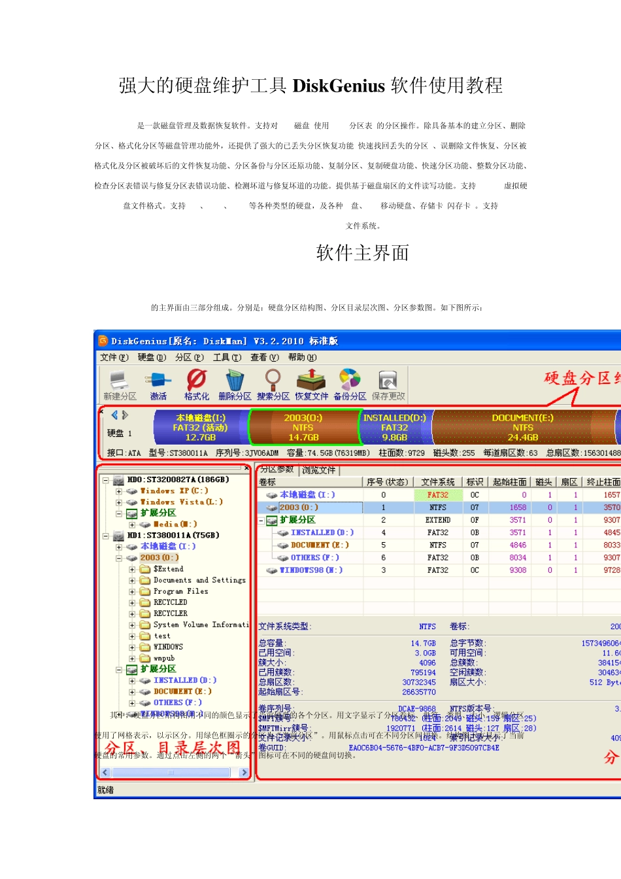Click the 备份分区 (backup partition) icon
Image resolution: width=621 pixels, height=879 pixels.
(x=350, y=379)
